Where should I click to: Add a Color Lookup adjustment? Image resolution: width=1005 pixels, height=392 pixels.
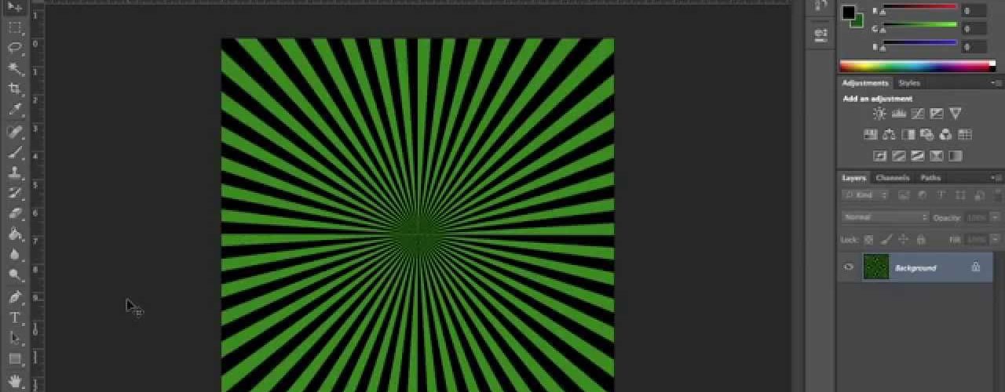pos(965,135)
